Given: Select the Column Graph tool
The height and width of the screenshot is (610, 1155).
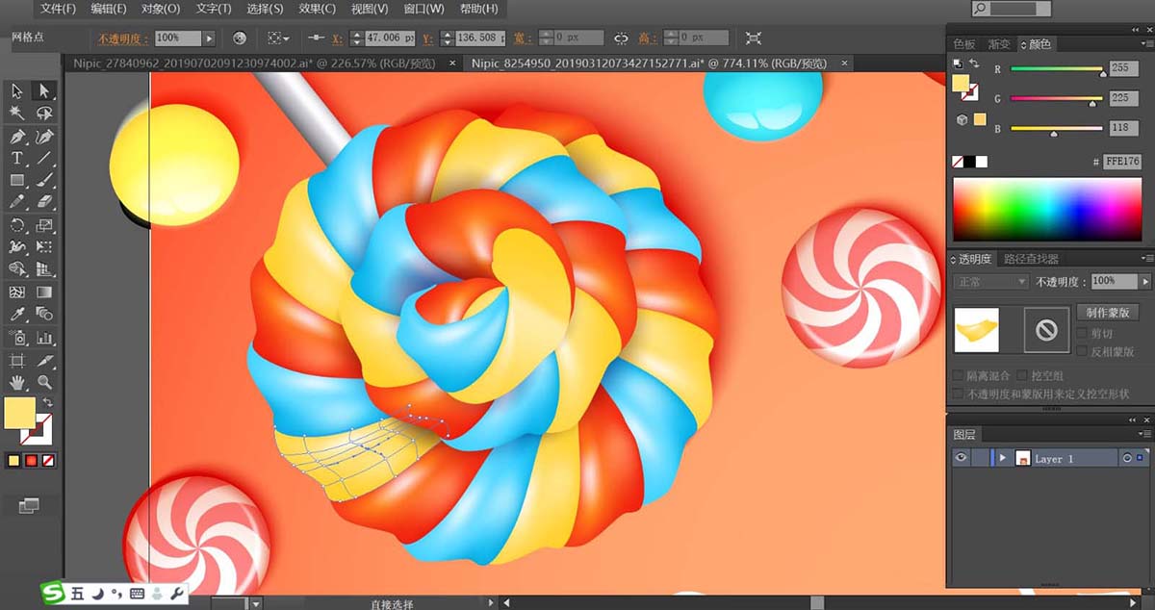Looking at the screenshot, I should click(43, 338).
